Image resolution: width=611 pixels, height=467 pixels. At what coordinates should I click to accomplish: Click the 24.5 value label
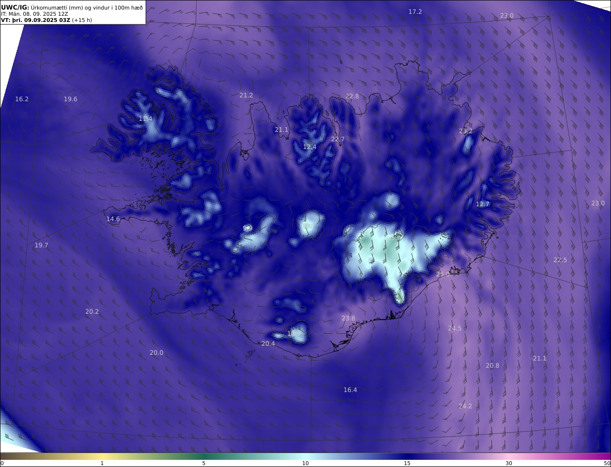(x=455, y=328)
